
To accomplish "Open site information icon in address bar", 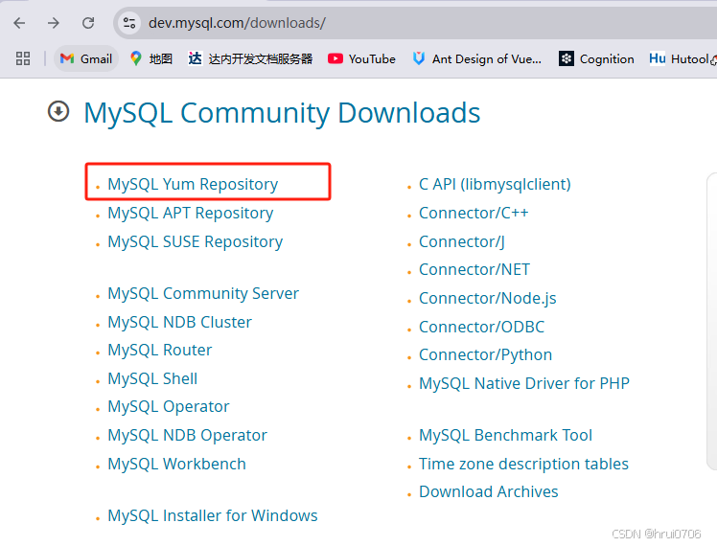I will pyautogui.click(x=129, y=23).
